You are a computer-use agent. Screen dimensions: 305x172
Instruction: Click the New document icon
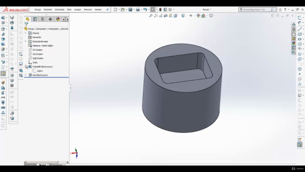pos(115,10)
